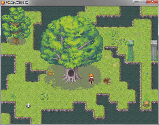Click the giant tree's leafy canopy
Image resolution: width=159 pixels, height=125 pixels.
tap(71, 41)
